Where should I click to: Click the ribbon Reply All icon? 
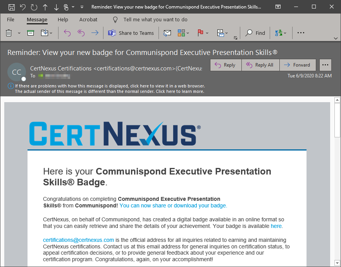click(x=81, y=33)
